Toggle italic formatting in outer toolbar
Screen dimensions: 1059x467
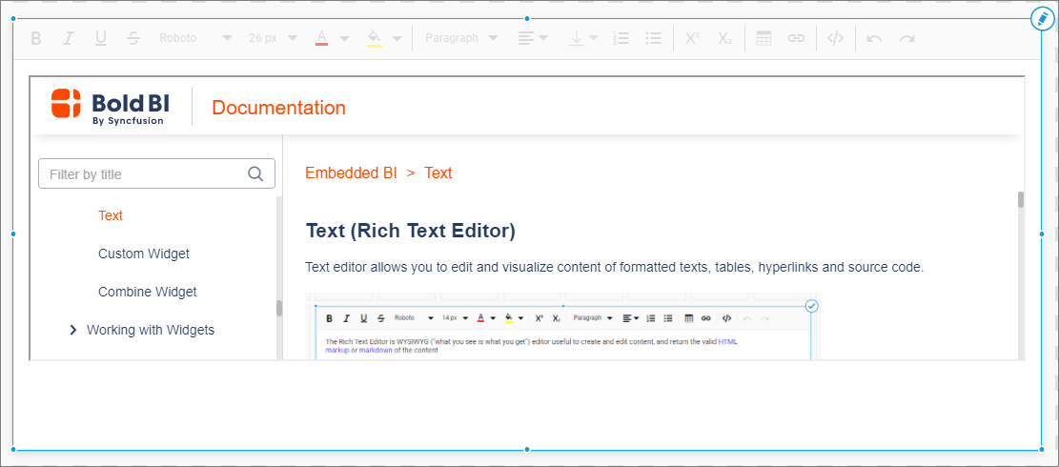point(68,38)
